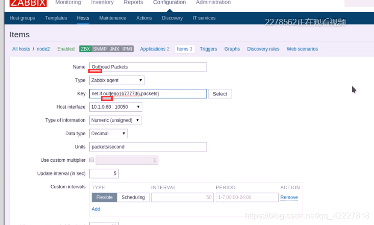This screenshot has width=374, height=225.
Task: Select the Hosts submenu
Action: (83, 18)
